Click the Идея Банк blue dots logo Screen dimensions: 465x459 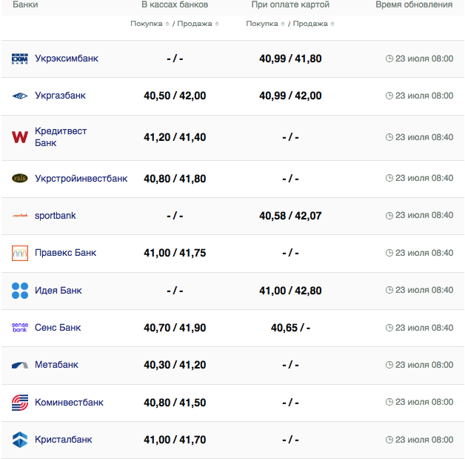pyautogui.click(x=20, y=291)
